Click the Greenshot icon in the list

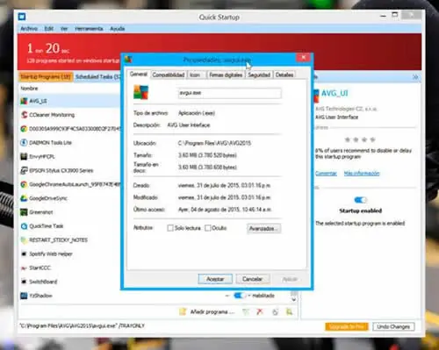[24, 212]
